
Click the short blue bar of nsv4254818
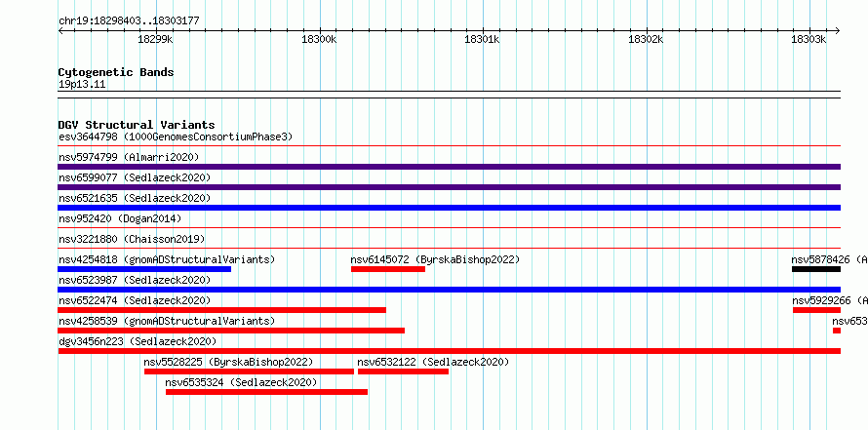pos(144,269)
